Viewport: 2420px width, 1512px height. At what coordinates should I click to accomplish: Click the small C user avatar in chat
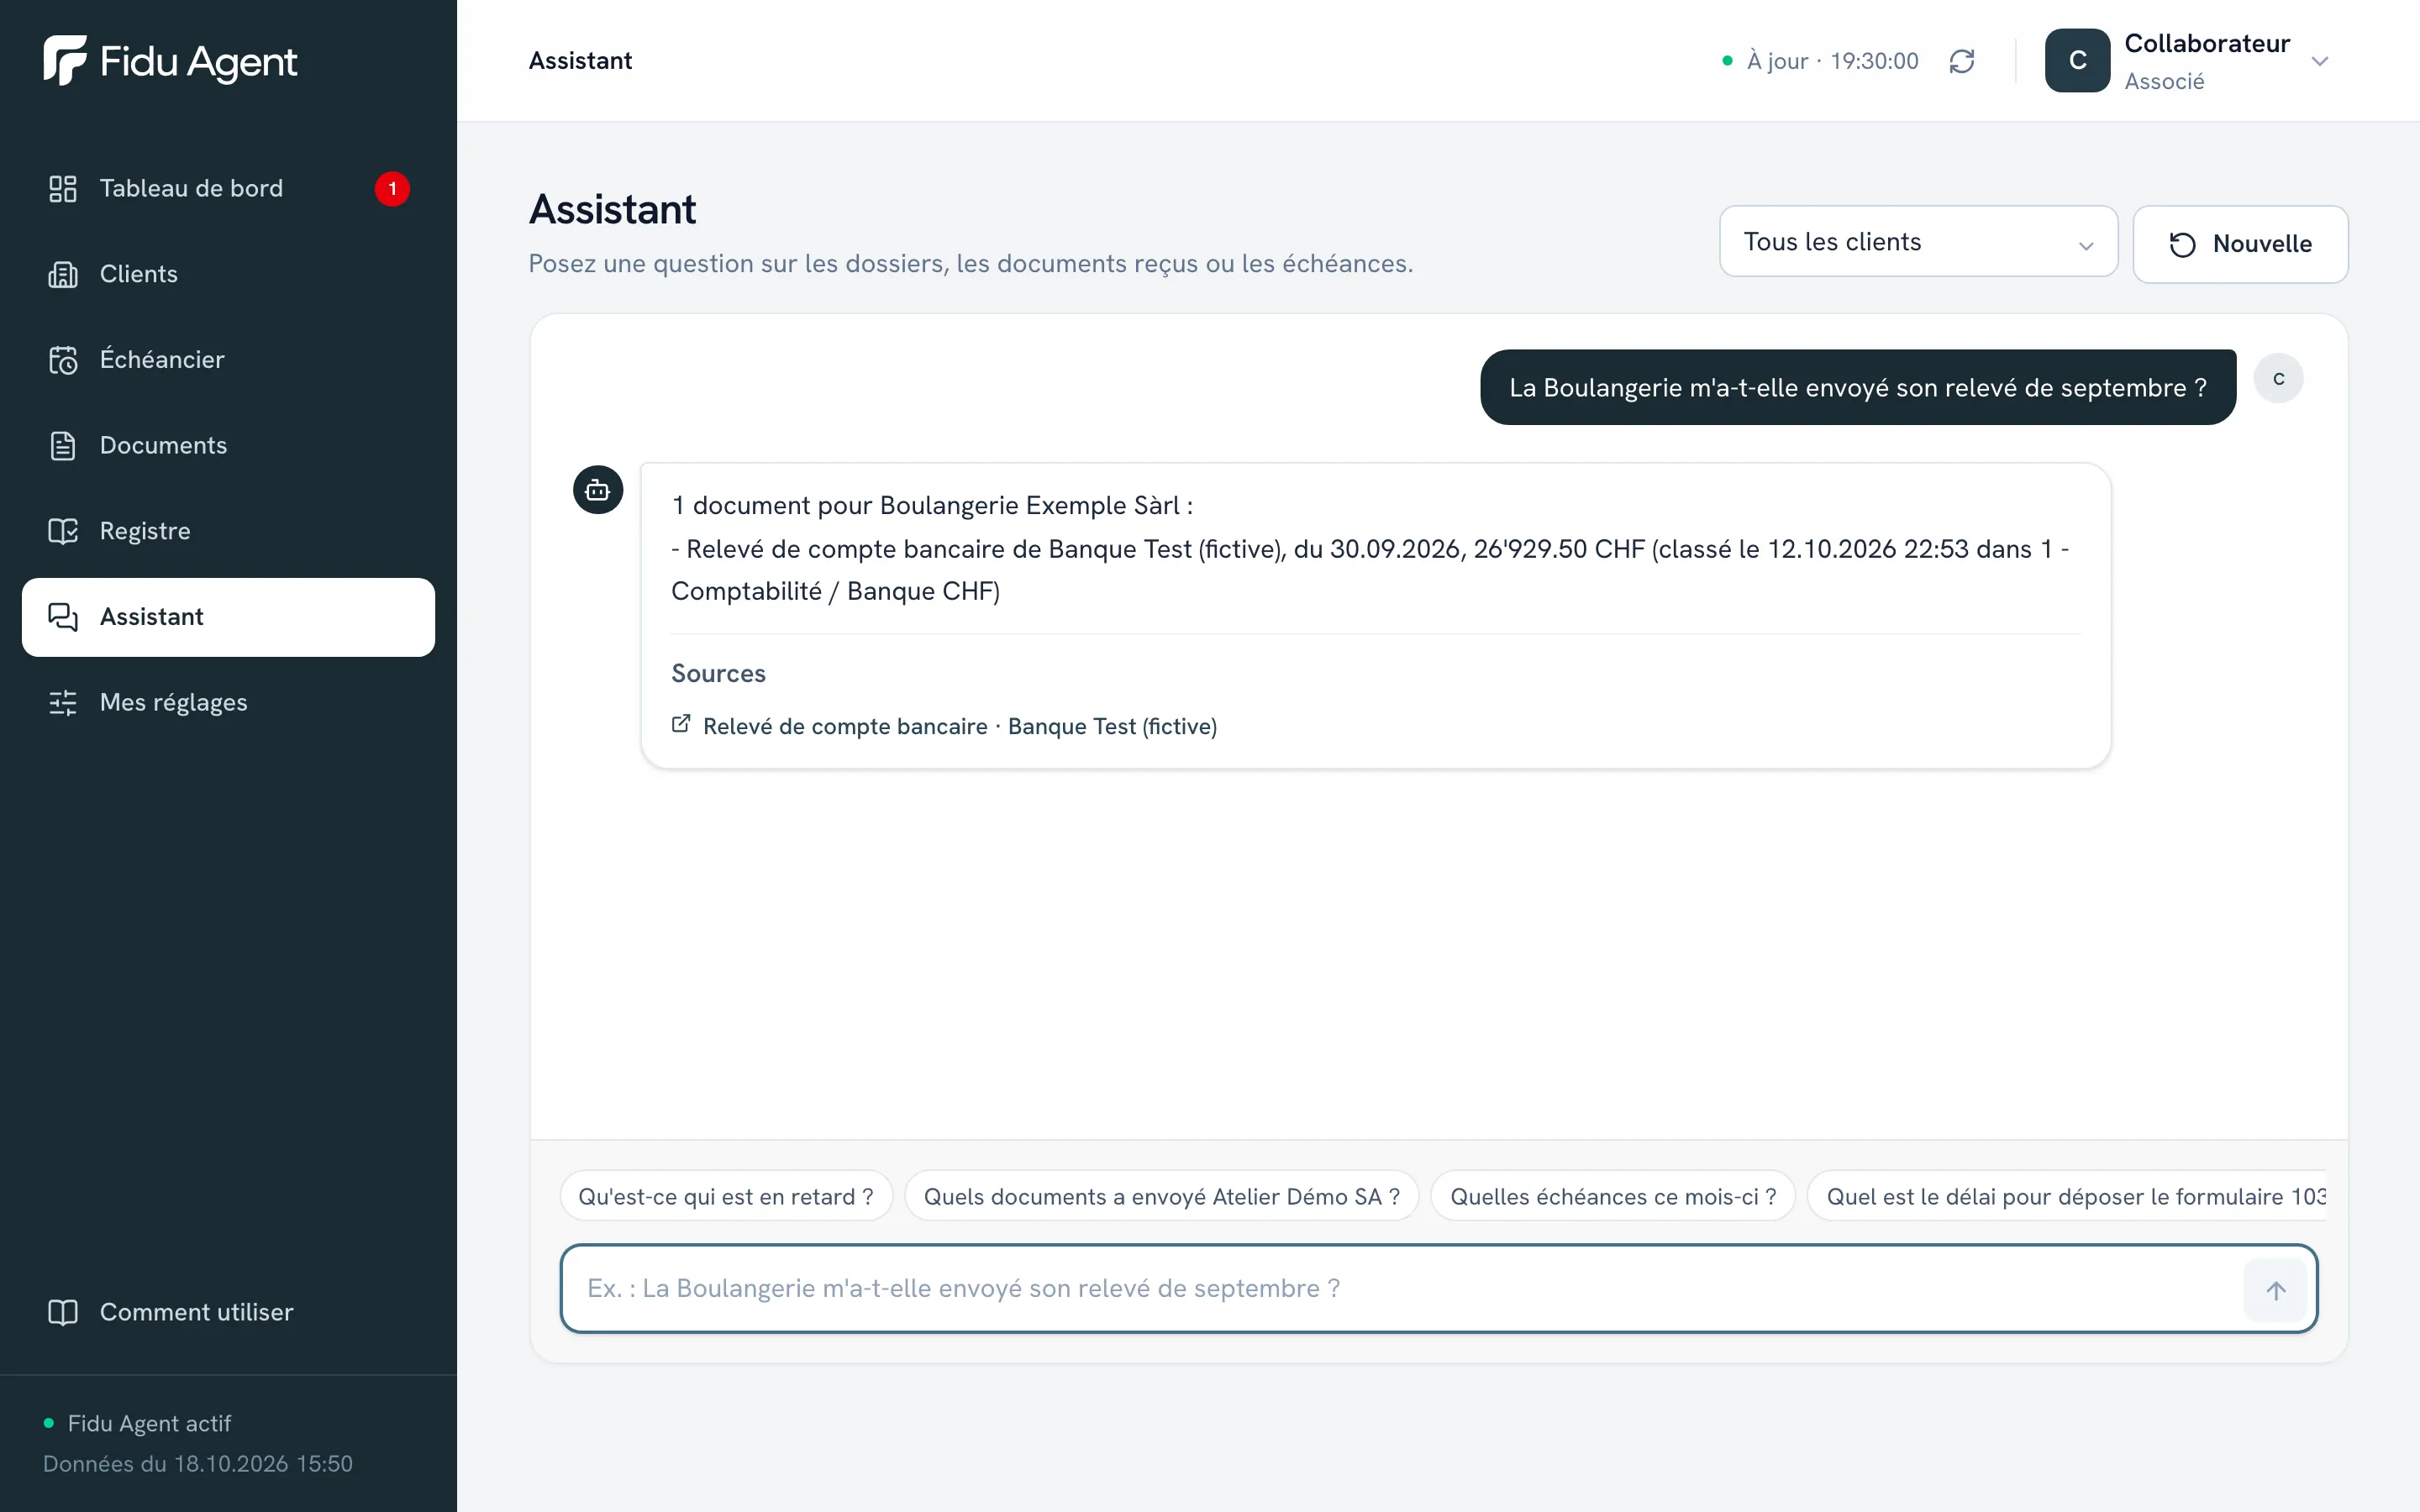2279,379
